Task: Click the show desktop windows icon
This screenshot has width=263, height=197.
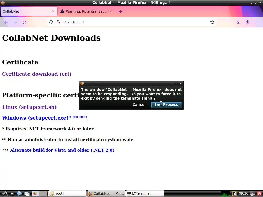Action: pos(27,194)
